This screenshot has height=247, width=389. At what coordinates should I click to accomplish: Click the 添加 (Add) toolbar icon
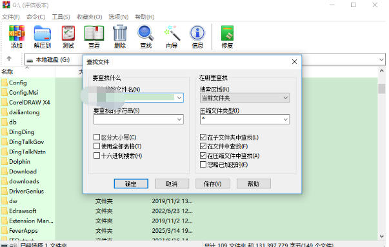coord(17,34)
